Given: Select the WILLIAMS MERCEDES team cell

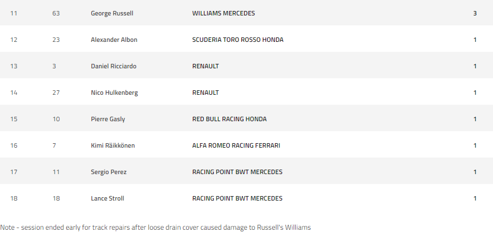Looking at the screenshot, I should tap(223, 13).
